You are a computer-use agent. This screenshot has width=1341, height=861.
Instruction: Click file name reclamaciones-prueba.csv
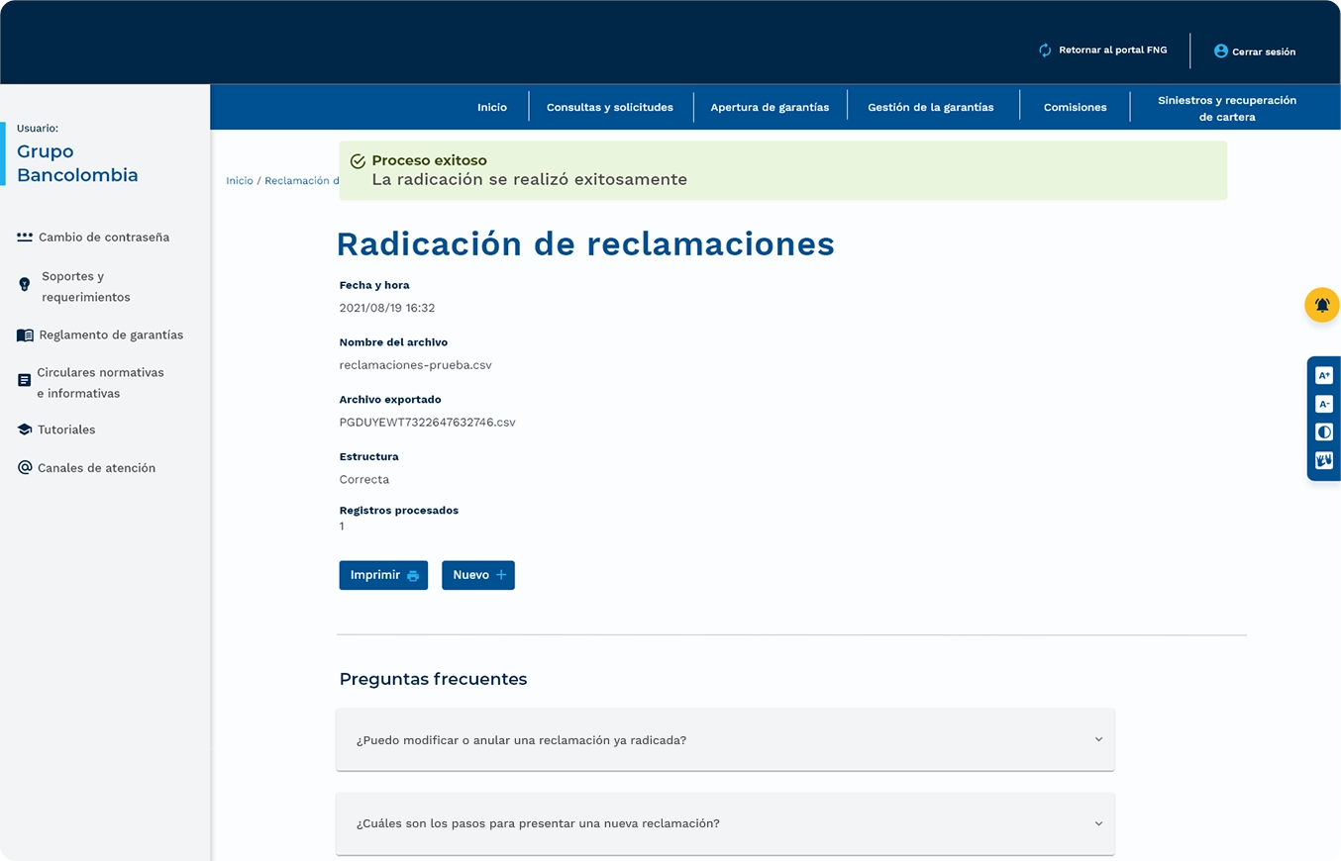click(x=415, y=365)
